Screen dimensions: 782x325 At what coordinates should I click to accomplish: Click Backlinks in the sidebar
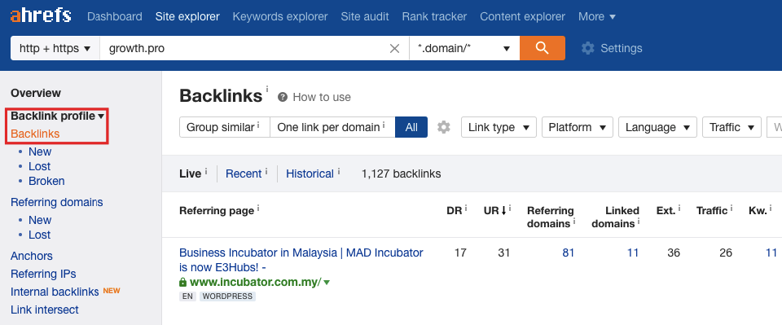pyautogui.click(x=35, y=134)
